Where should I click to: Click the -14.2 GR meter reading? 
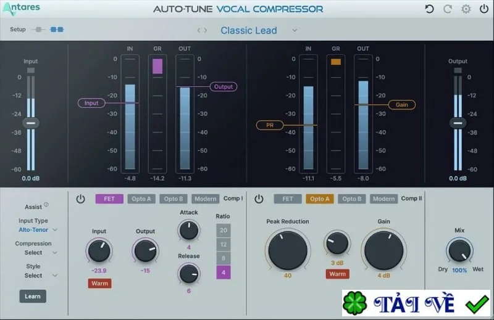point(157,178)
